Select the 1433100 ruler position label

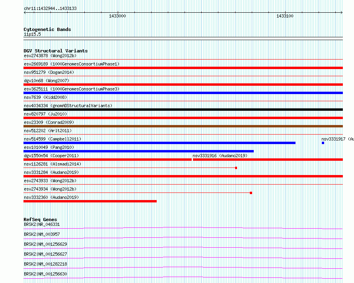tap(285, 16)
